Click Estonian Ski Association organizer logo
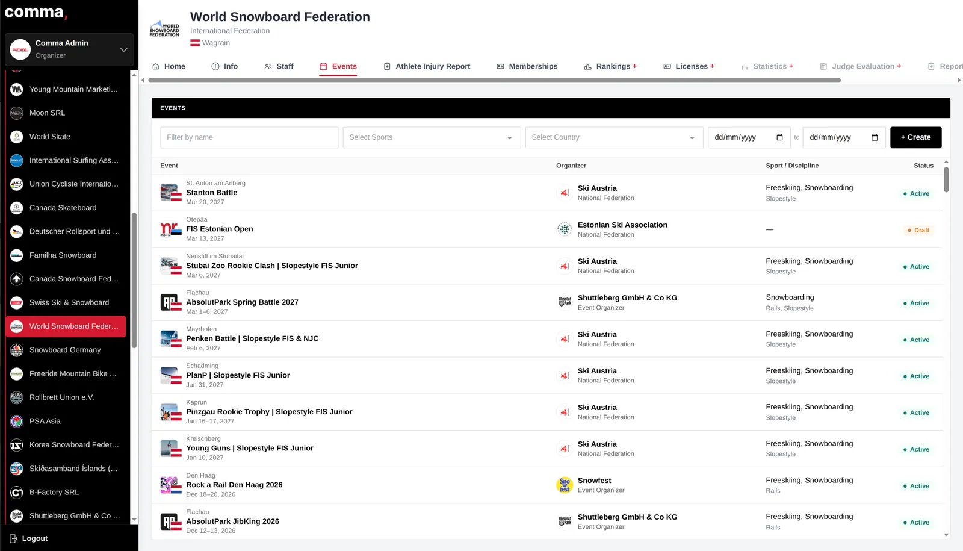 [x=565, y=229]
